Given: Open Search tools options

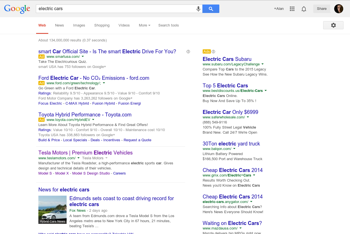Looking at the screenshot, I should 169,25.
